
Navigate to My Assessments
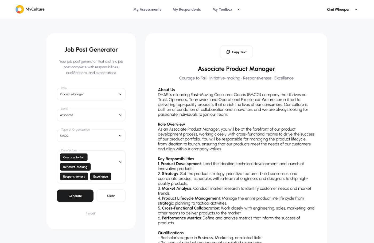[147, 9]
